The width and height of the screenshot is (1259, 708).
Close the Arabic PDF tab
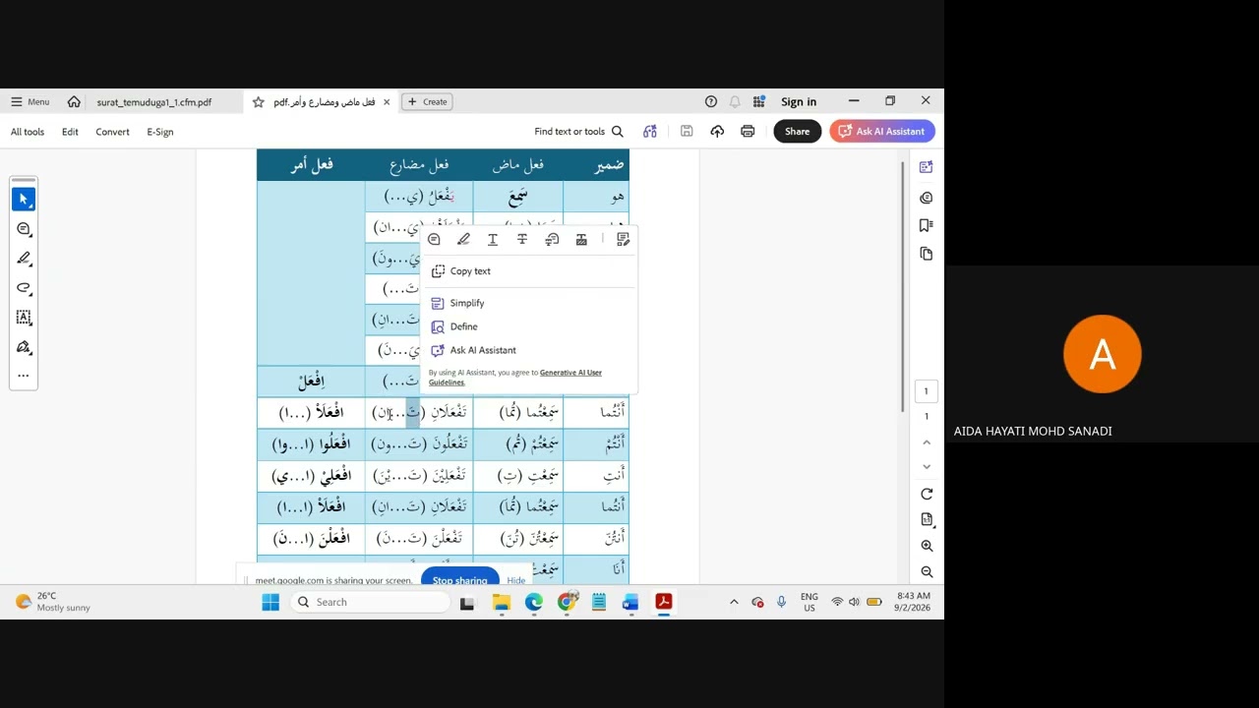387,101
